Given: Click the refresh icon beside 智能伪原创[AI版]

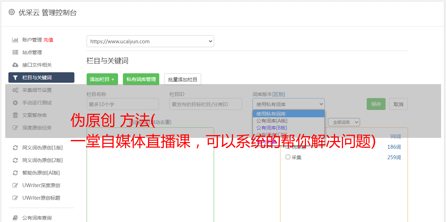Looking at the screenshot, I should (15, 173).
